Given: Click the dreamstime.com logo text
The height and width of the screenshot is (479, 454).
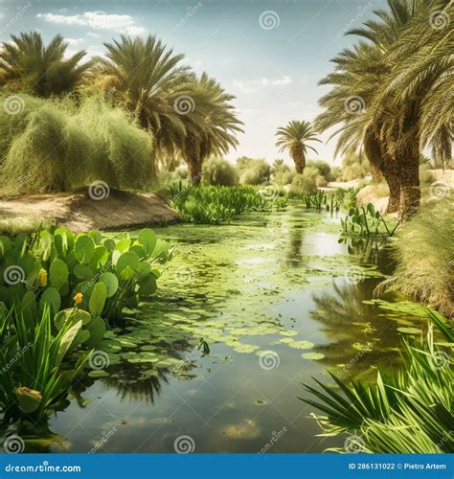Looking at the screenshot, I should pyautogui.click(x=43, y=468).
